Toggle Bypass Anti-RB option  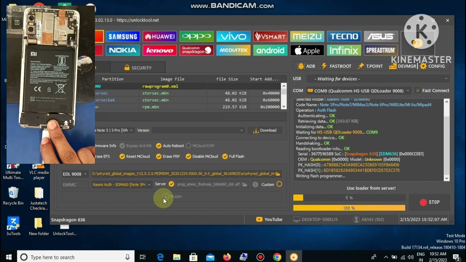point(135,146)
